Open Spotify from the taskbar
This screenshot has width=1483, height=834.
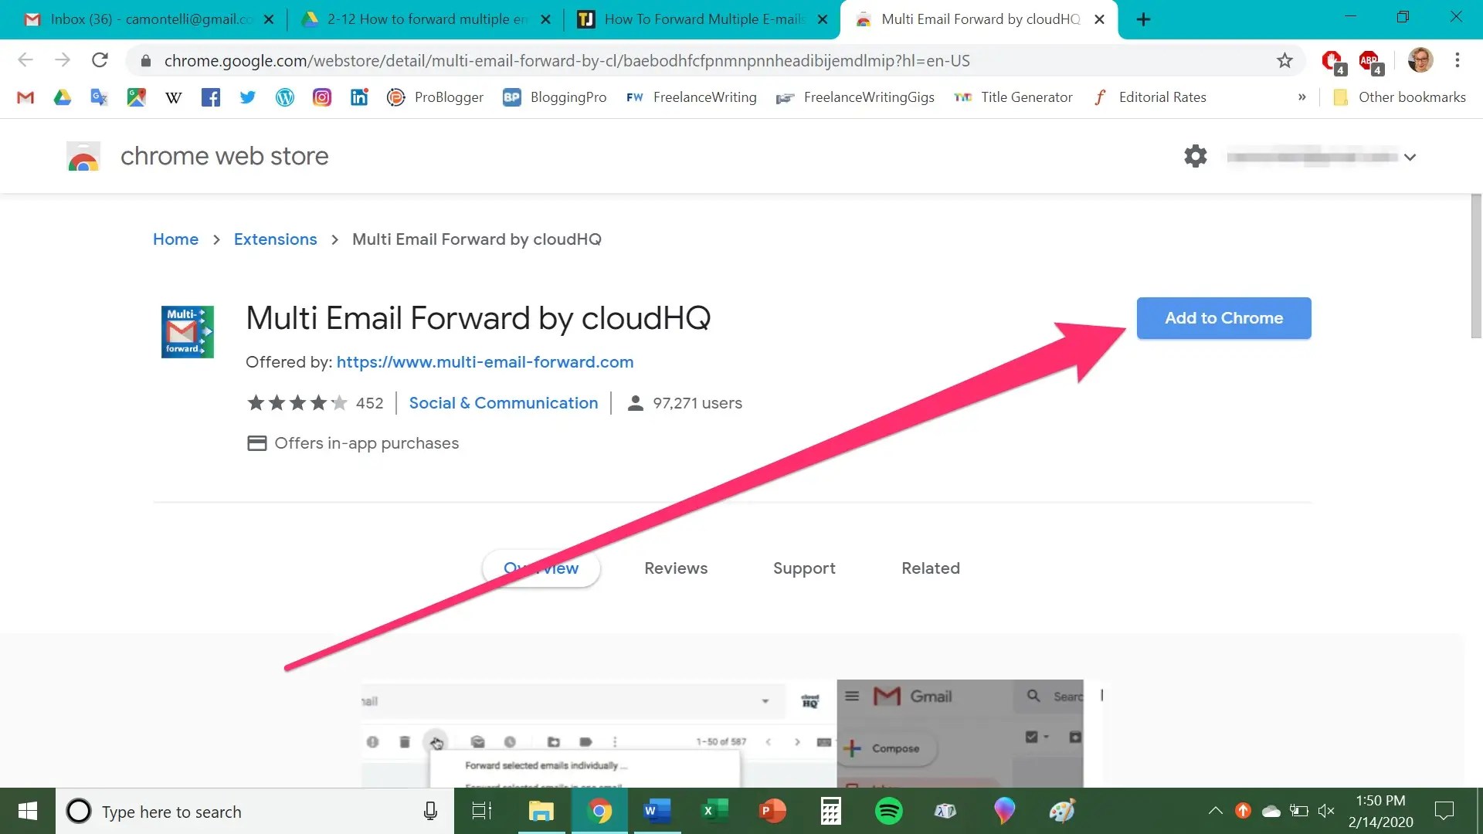pyautogui.click(x=888, y=811)
